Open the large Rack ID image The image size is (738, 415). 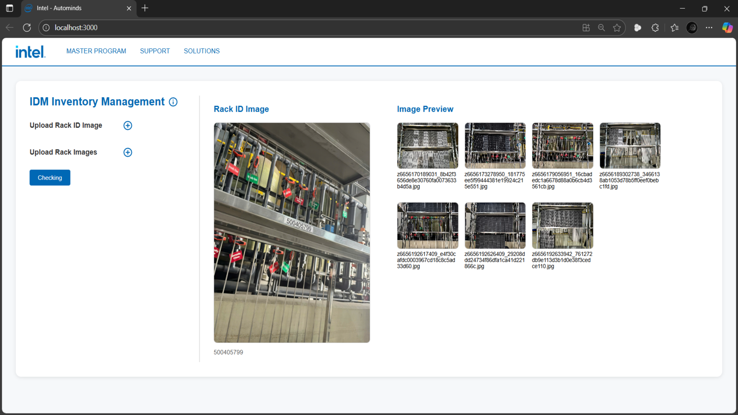pyautogui.click(x=292, y=232)
